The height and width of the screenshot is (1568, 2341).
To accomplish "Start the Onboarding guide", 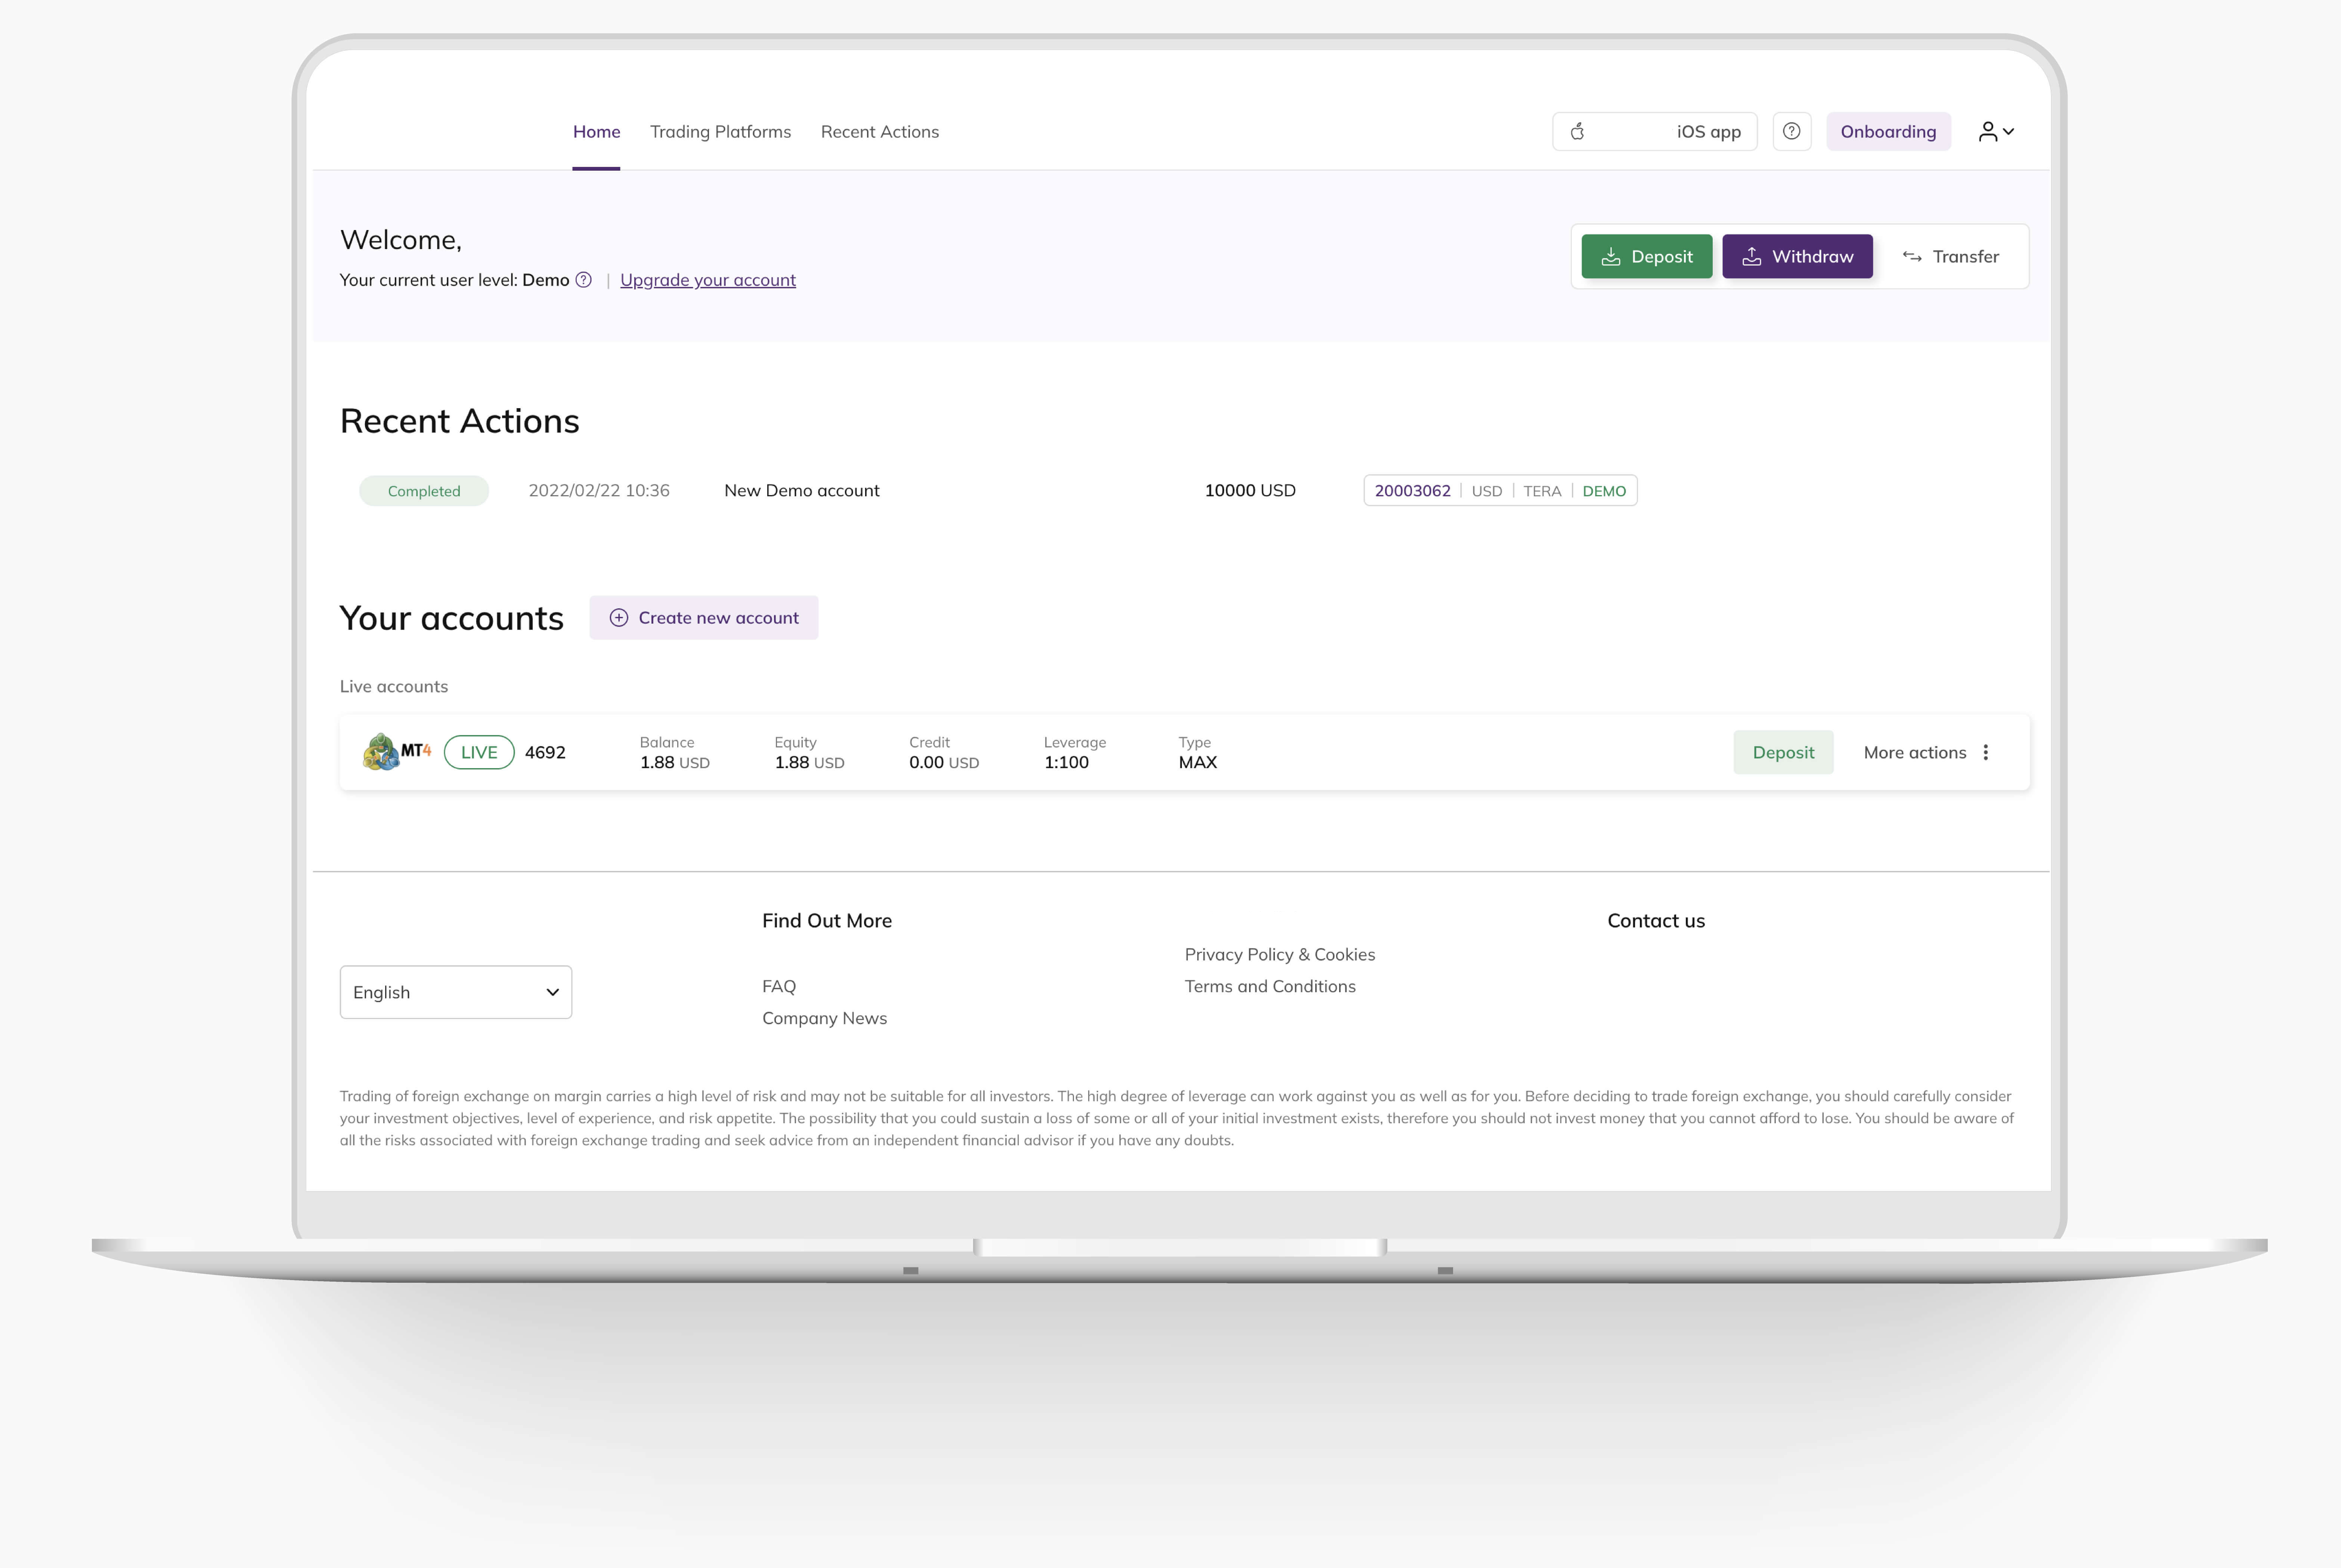I will (x=1888, y=131).
